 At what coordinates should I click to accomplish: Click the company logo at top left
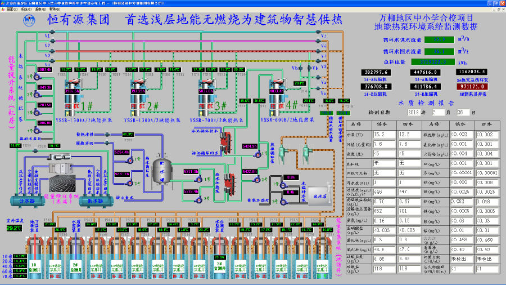tap(29, 20)
